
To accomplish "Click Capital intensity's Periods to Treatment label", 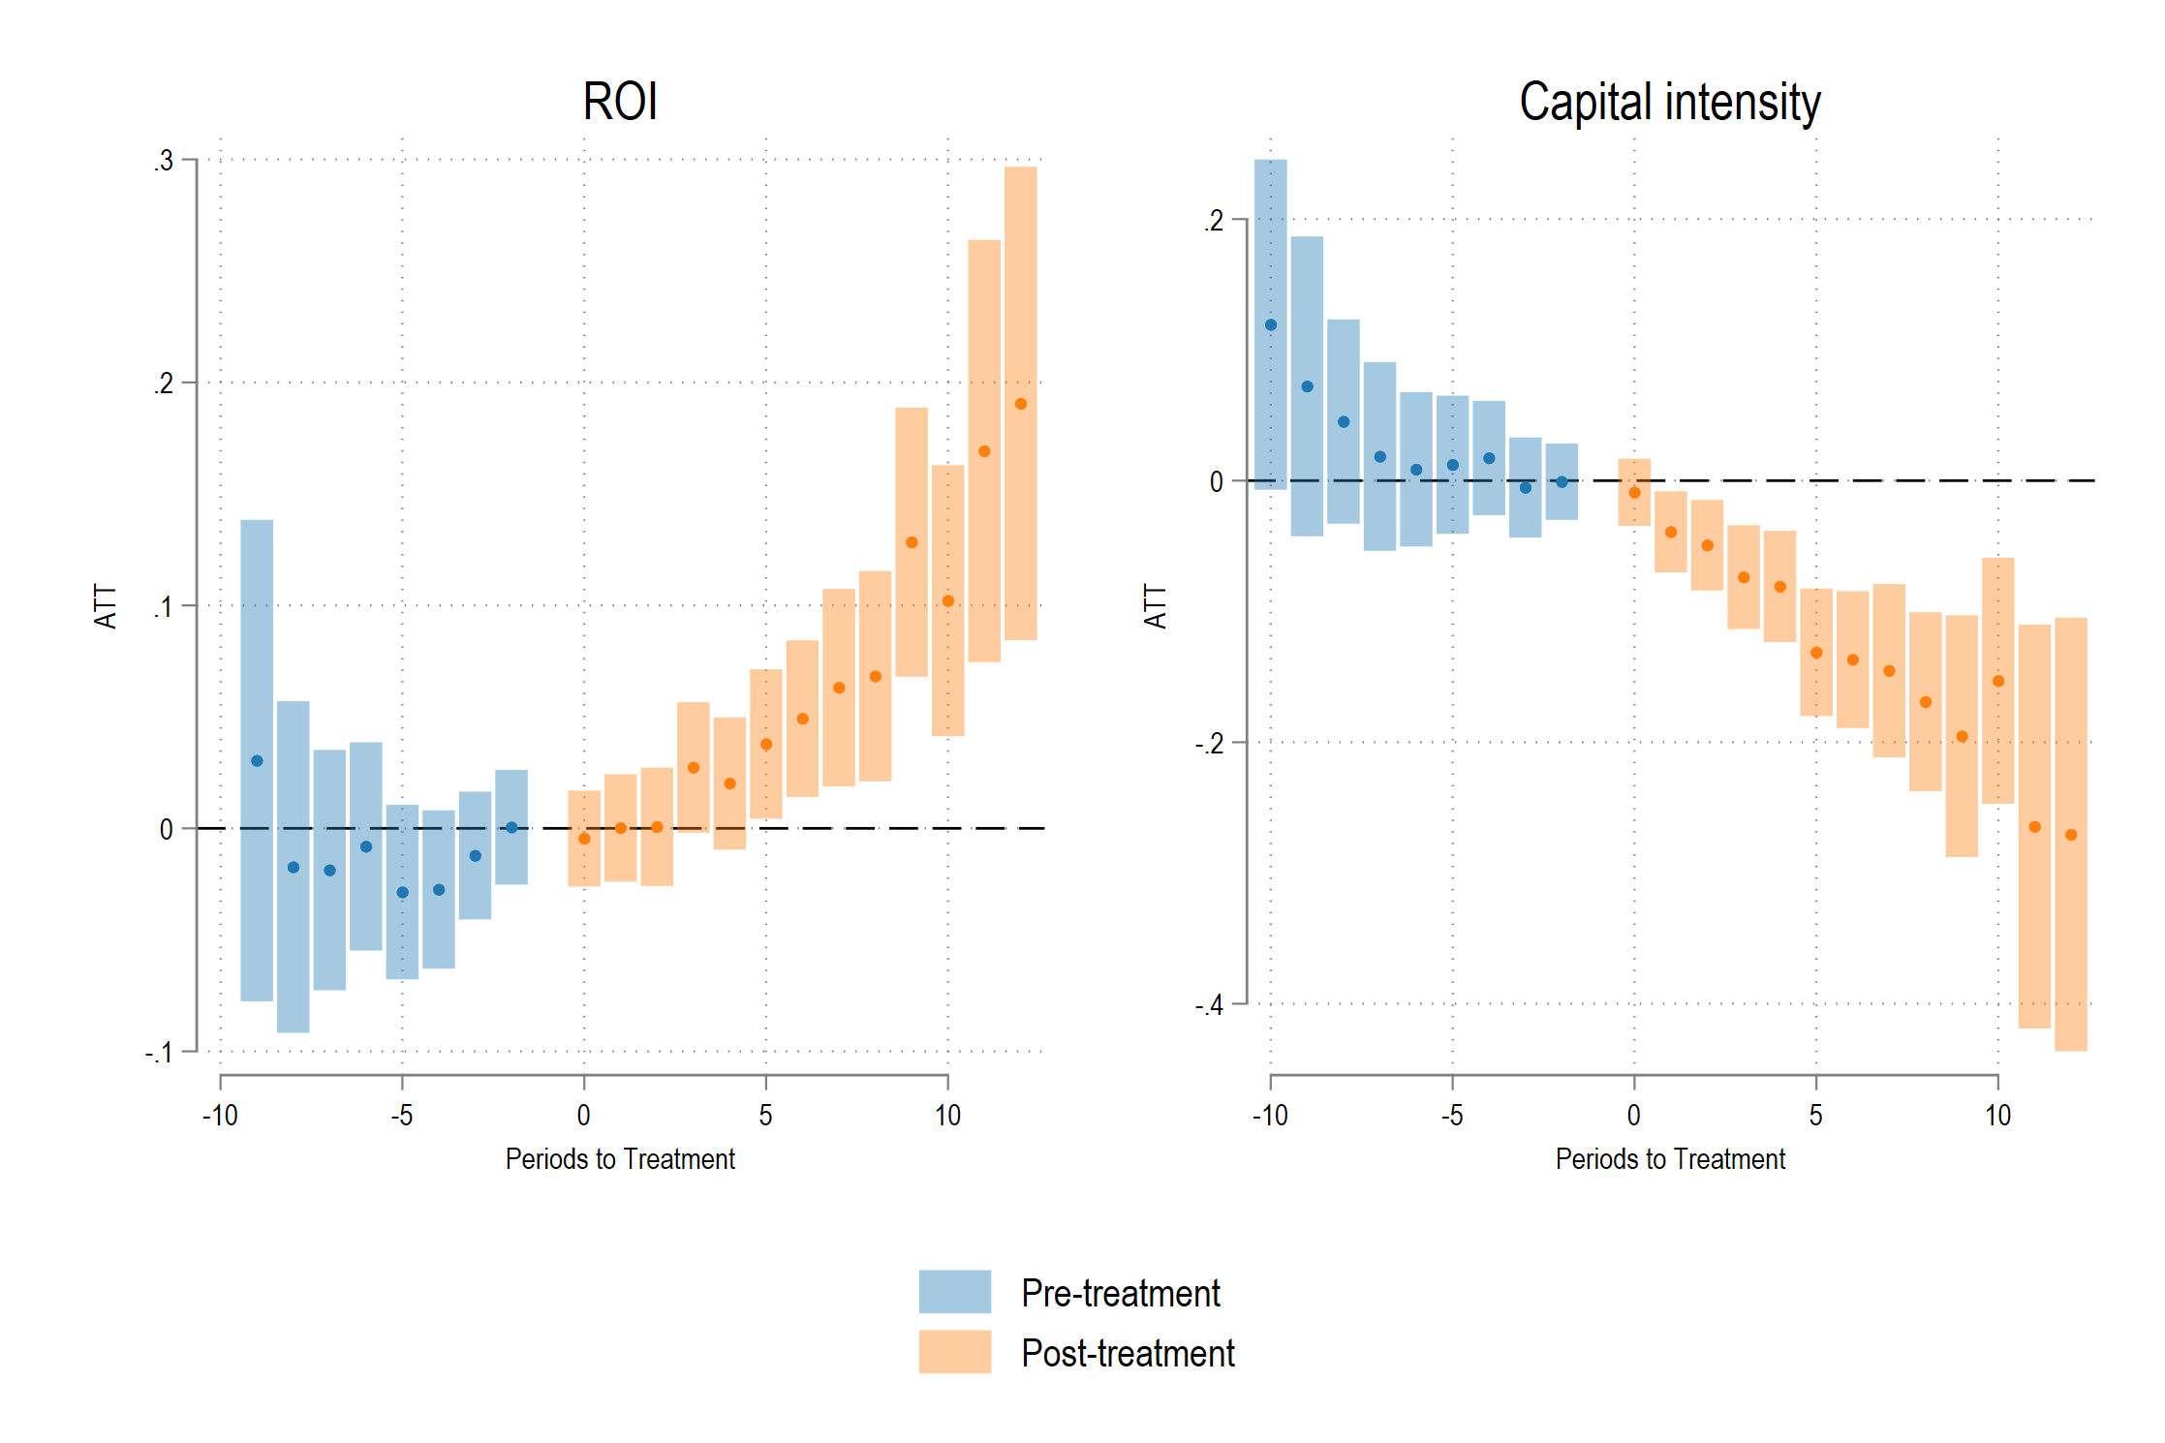I will pyautogui.click(x=1670, y=1158).
